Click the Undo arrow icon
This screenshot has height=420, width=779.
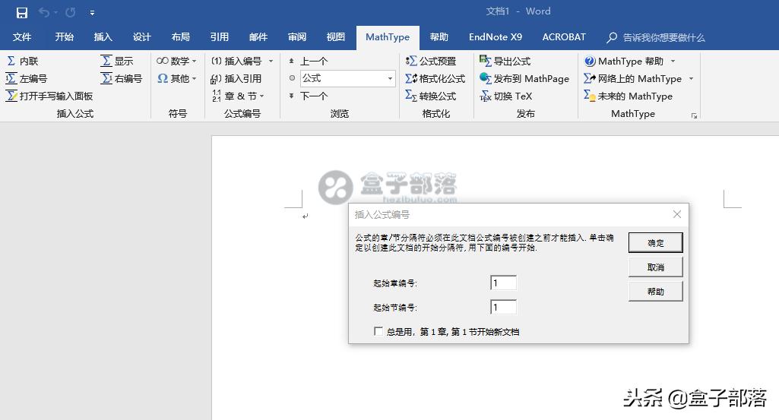pyautogui.click(x=44, y=12)
